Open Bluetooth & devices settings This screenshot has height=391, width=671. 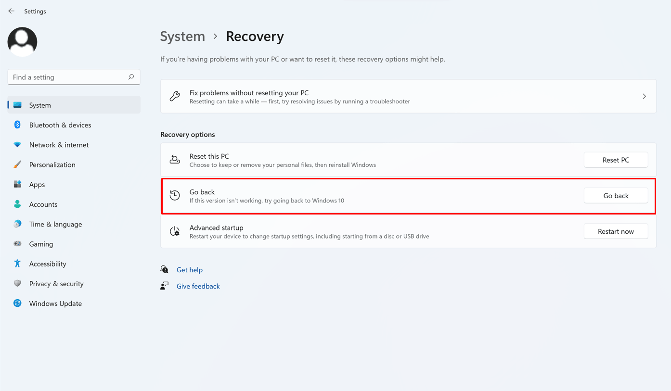pyautogui.click(x=74, y=125)
